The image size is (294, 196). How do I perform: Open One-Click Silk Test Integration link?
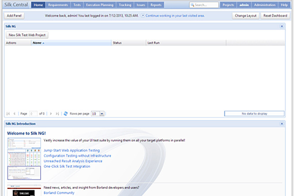(x=67, y=166)
